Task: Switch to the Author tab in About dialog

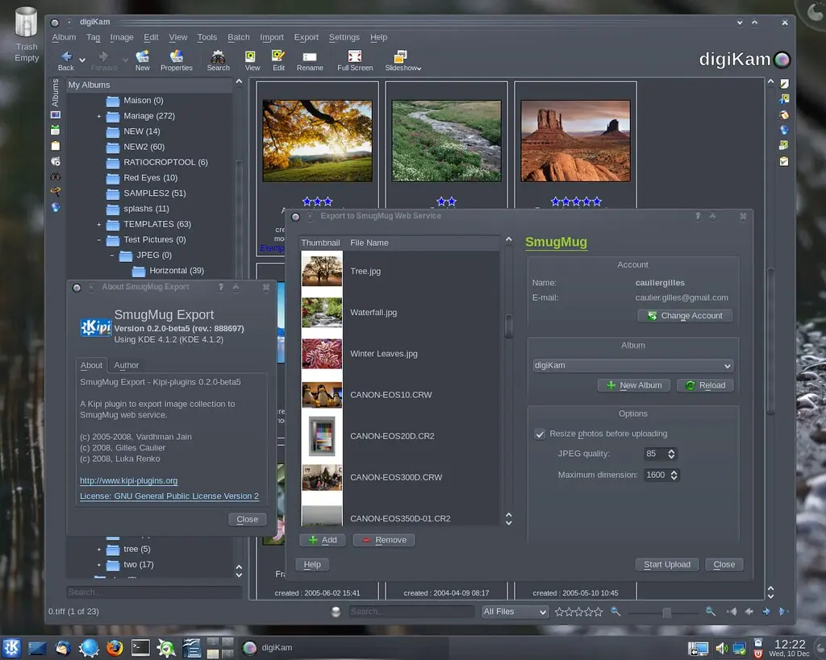Action: (126, 365)
